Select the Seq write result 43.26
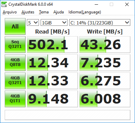This screenshot has width=135, height=123. click(x=105, y=45)
